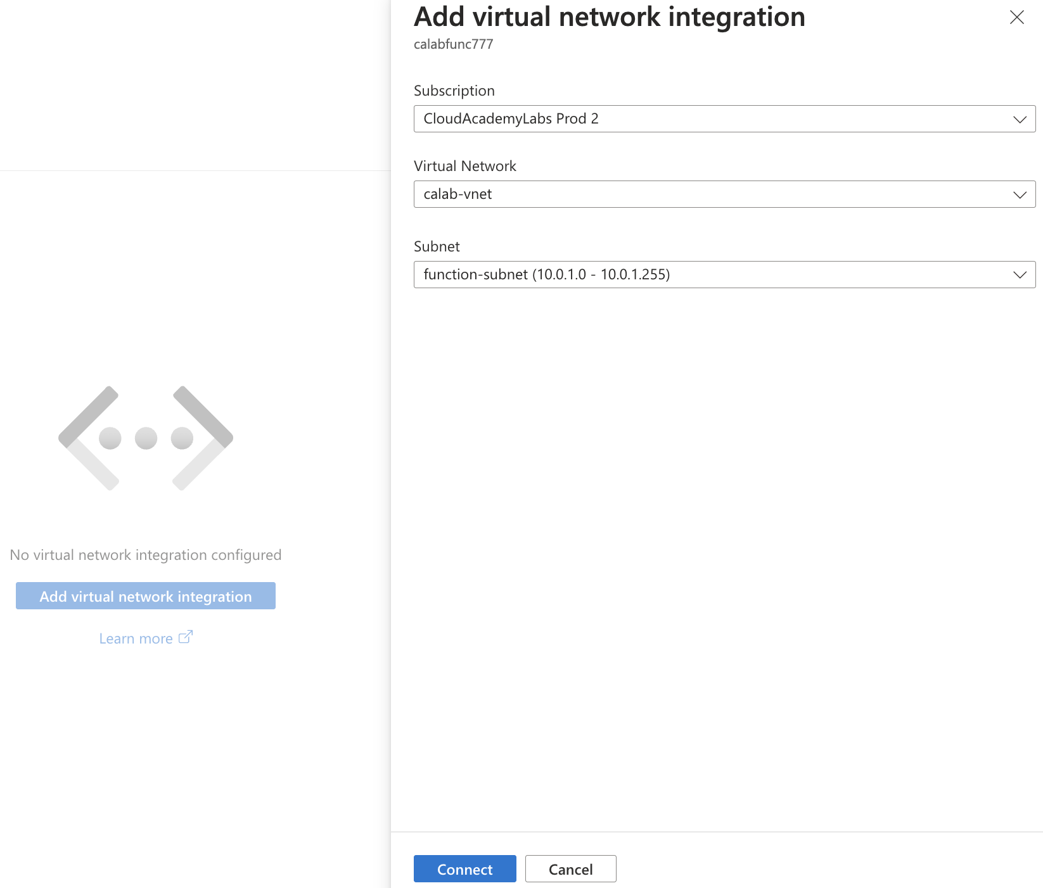The height and width of the screenshot is (888, 1043).
Task: Click the No virtual network integration configured message
Action: click(145, 554)
